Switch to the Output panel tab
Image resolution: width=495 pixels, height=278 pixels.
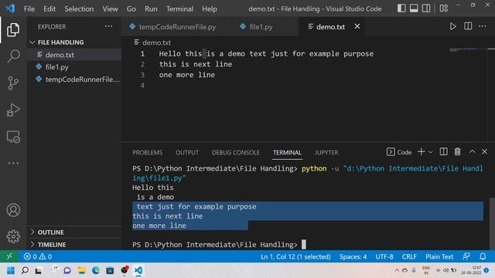pos(187,153)
